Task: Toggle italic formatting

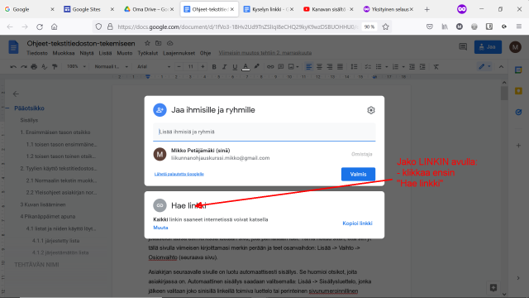Action: click(x=224, y=67)
